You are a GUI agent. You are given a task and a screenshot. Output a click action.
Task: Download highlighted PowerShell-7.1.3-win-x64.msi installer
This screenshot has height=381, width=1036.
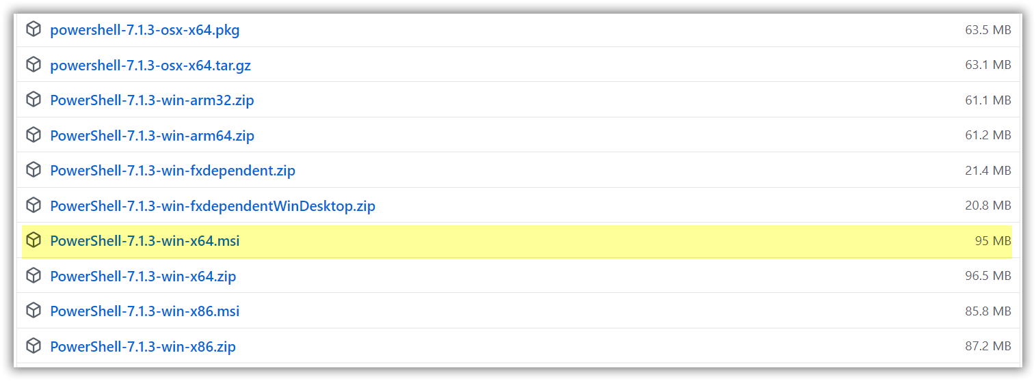[x=144, y=241]
